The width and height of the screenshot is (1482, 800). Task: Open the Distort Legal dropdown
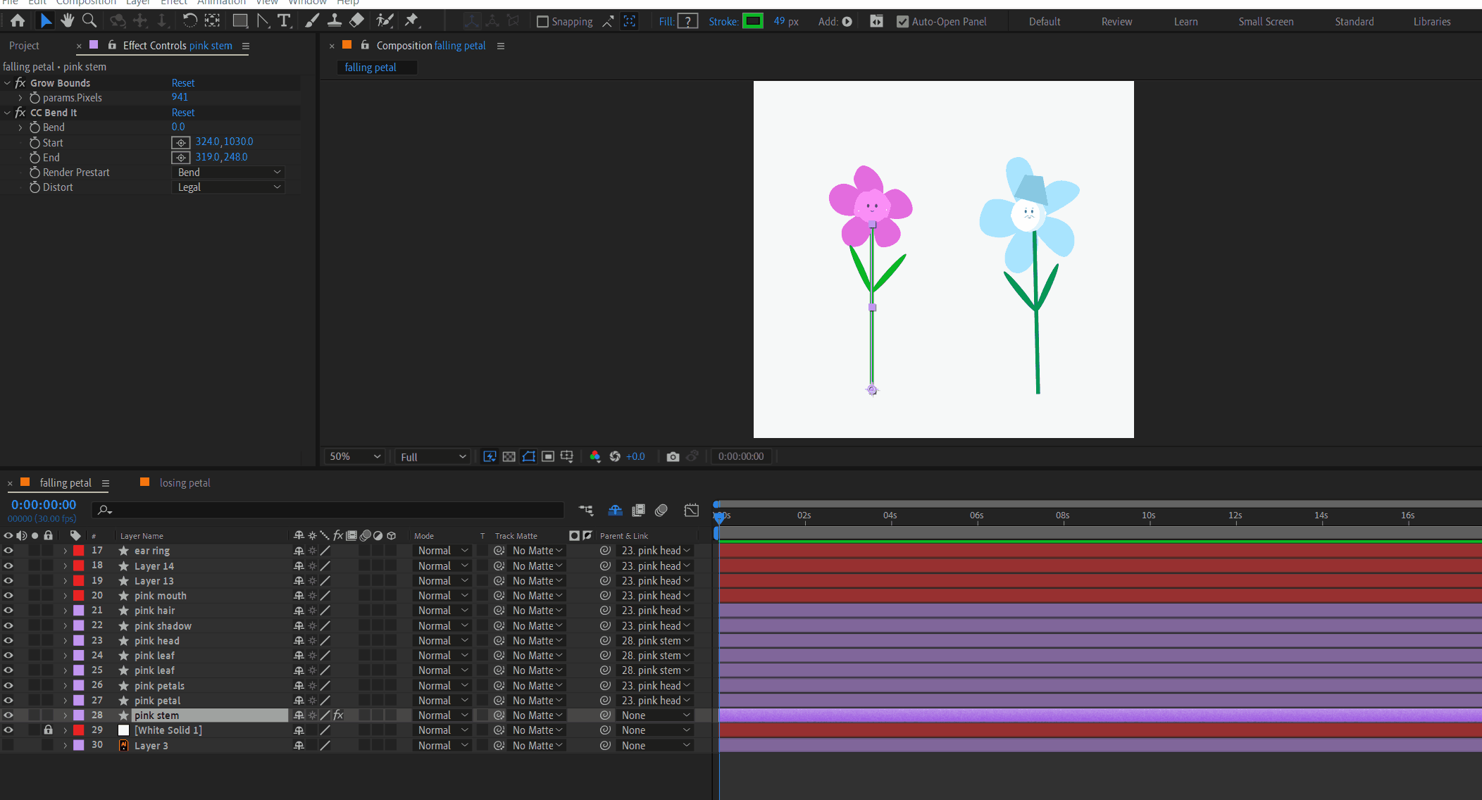click(228, 187)
